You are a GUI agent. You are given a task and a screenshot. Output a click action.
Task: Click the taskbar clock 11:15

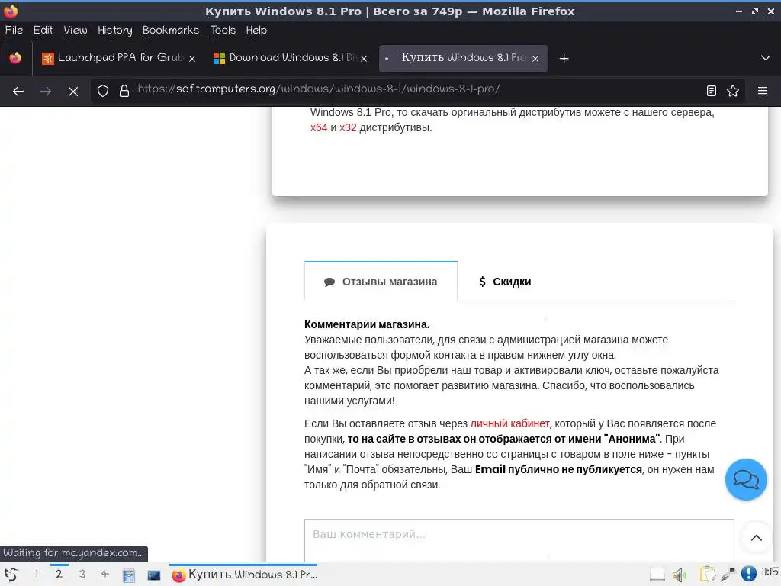click(770, 572)
